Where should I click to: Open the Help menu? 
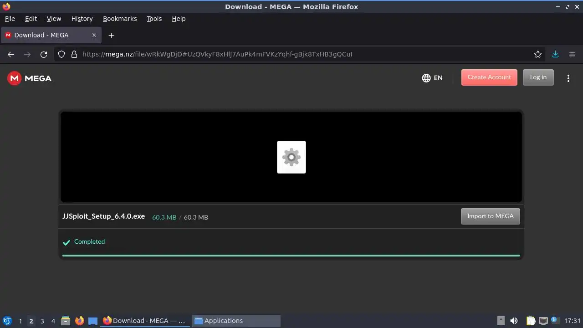(x=179, y=19)
